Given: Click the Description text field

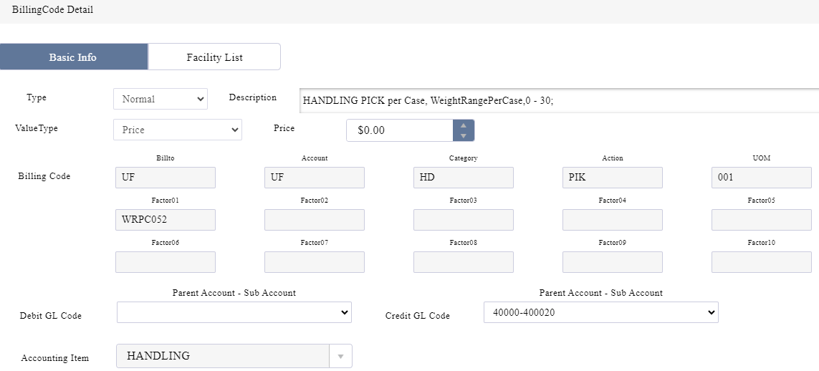Looking at the screenshot, I should pyautogui.click(x=559, y=101).
